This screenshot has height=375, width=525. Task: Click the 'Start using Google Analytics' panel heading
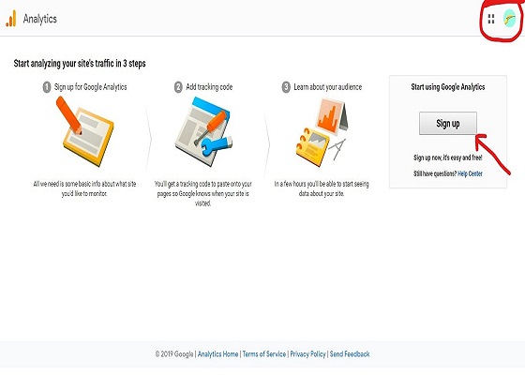(448, 87)
